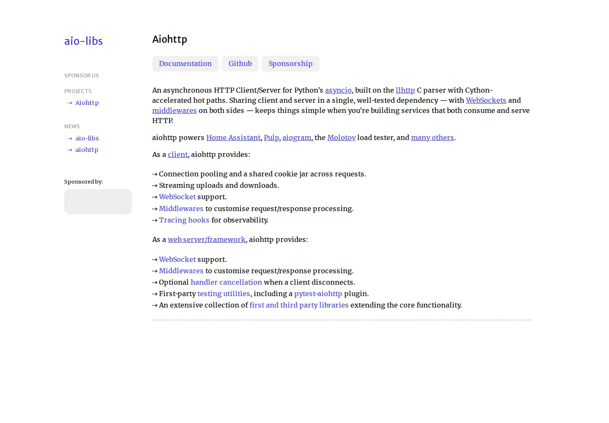Image resolution: width=609 pixels, height=423 pixels.
Task: Open aio-libs under News in sidebar
Action: [87, 138]
